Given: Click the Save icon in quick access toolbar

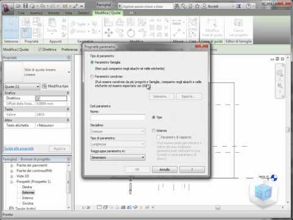Looking at the screenshot, I should coord(26,6).
